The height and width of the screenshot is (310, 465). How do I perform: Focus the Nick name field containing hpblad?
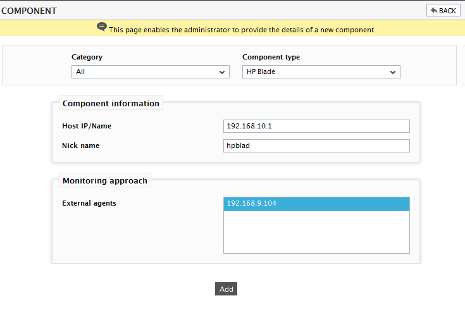[x=316, y=146]
